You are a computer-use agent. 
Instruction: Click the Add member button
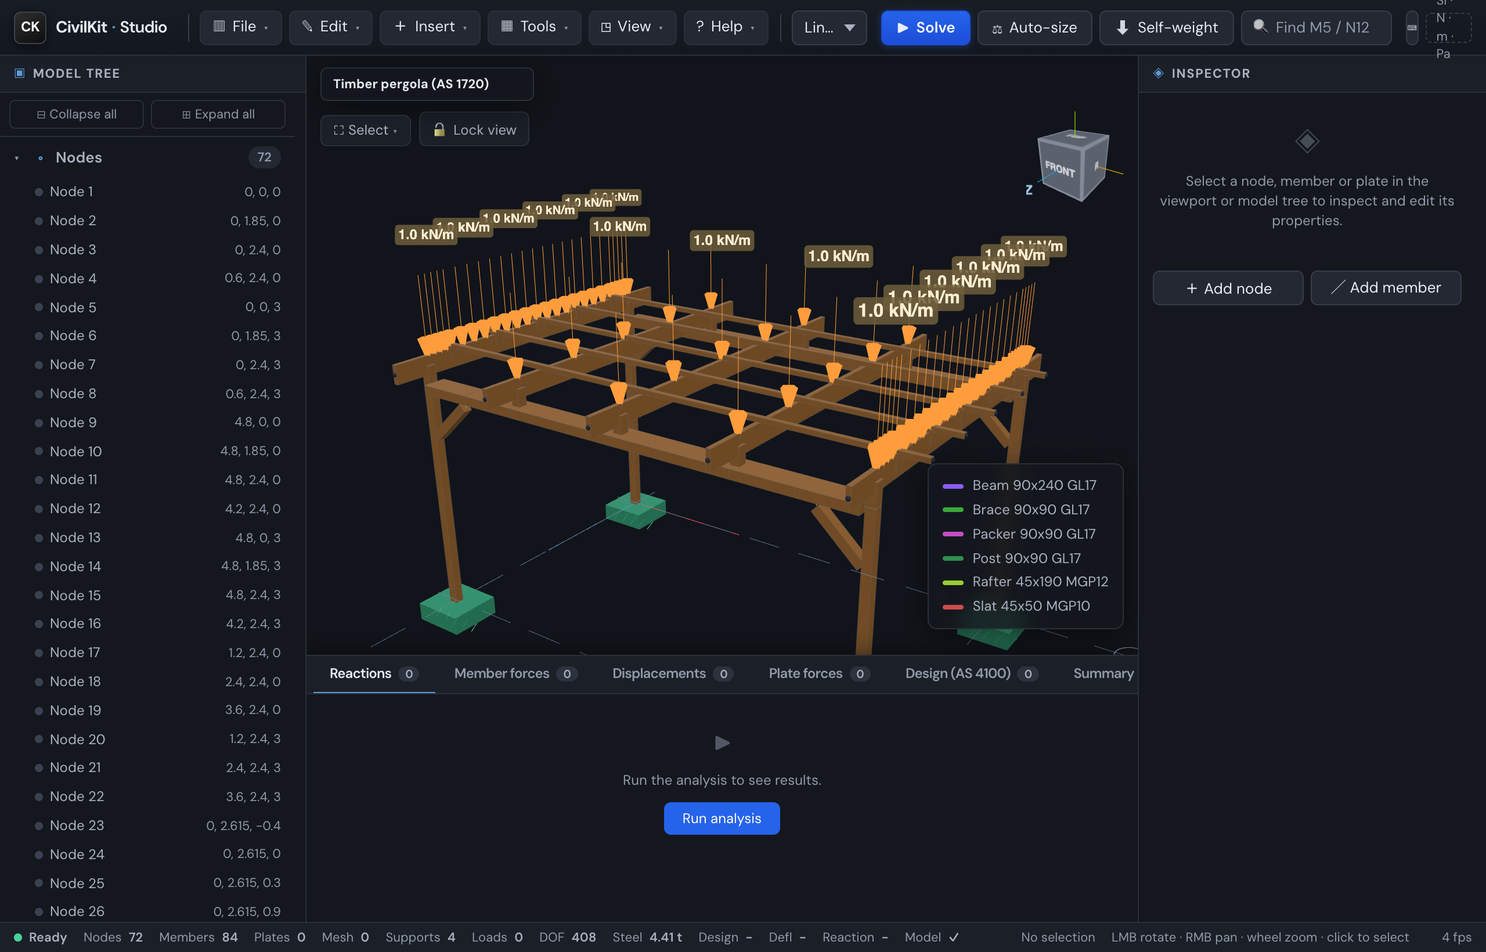click(x=1385, y=287)
